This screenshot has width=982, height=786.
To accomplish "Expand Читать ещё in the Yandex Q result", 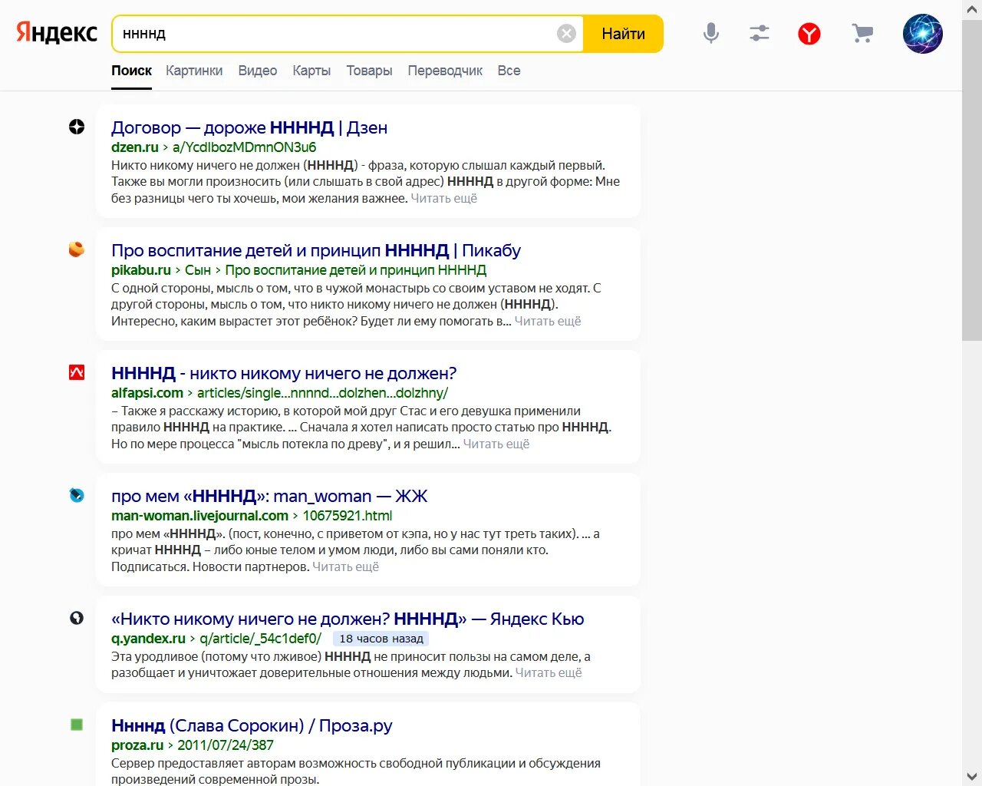I will [x=549, y=672].
